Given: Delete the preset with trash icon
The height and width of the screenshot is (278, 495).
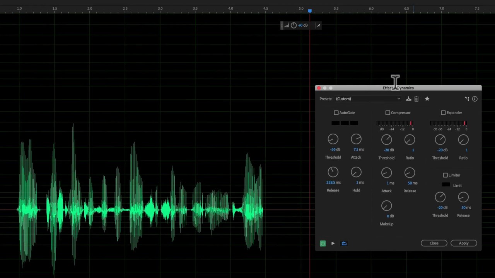Looking at the screenshot, I should click(x=416, y=99).
